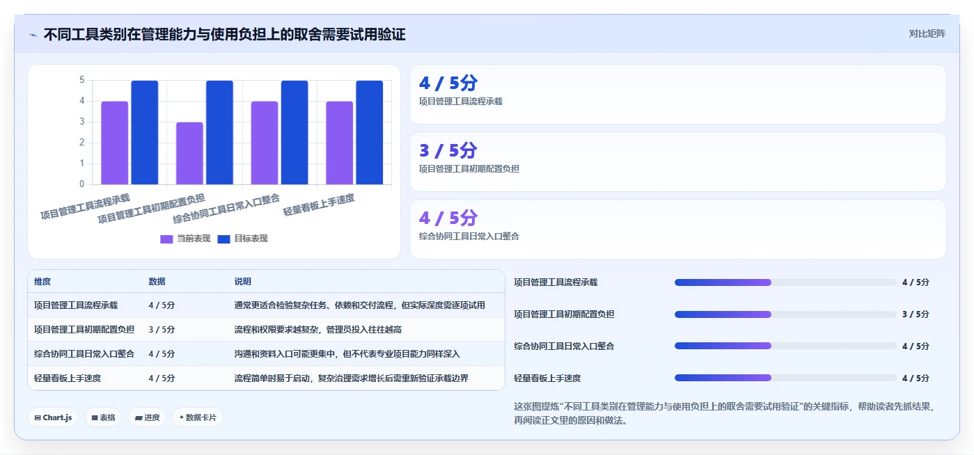
Task: Click the lightning icon beside the title
Action: (x=33, y=35)
